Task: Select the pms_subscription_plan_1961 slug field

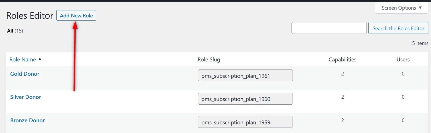Action: coord(245,76)
